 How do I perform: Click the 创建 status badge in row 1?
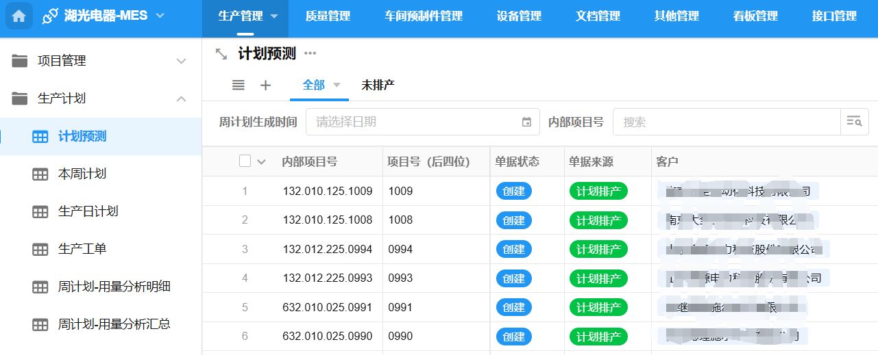[514, 192]
